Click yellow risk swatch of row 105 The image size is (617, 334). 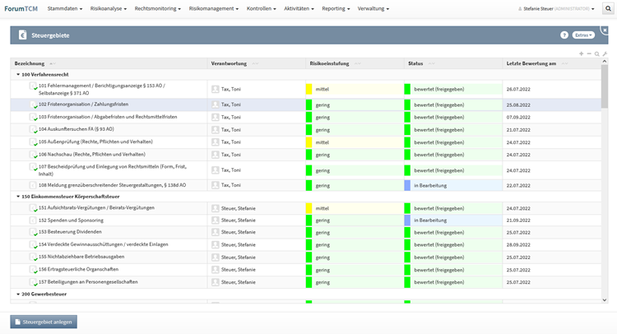(x=309, y=141)
